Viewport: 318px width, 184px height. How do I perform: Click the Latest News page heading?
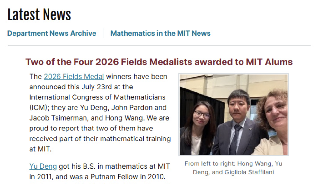click(x=39, y=15)
